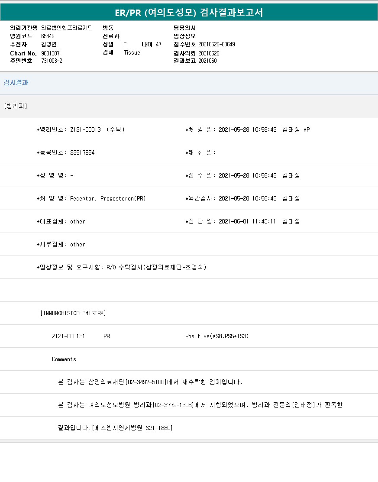The width and height of the screenshot is (378, 482).
Task: Click the 육안검사 timestamp row
Action: click(x=242, y=199)
